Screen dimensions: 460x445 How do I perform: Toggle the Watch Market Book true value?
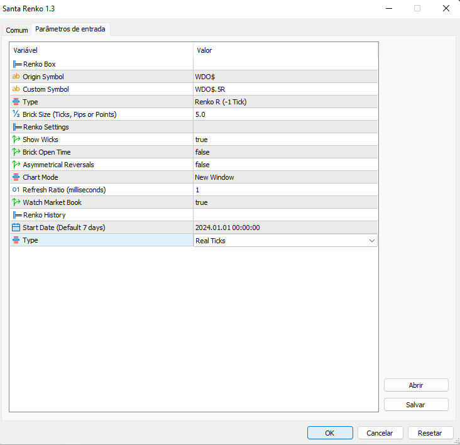coord(202,202)
